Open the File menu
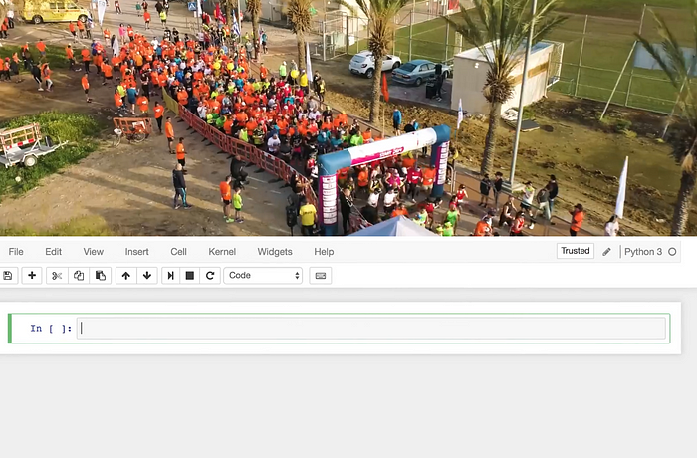Viewport: 697px width, 458px height. (16, 252)
